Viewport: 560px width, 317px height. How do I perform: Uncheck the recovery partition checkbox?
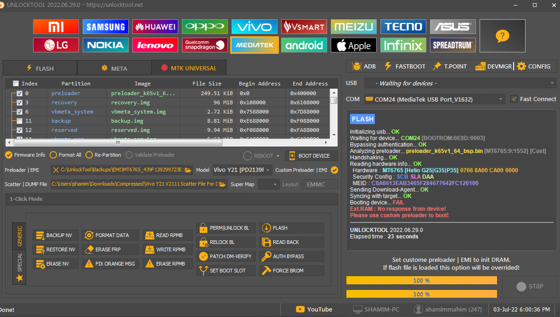(19, 102)
